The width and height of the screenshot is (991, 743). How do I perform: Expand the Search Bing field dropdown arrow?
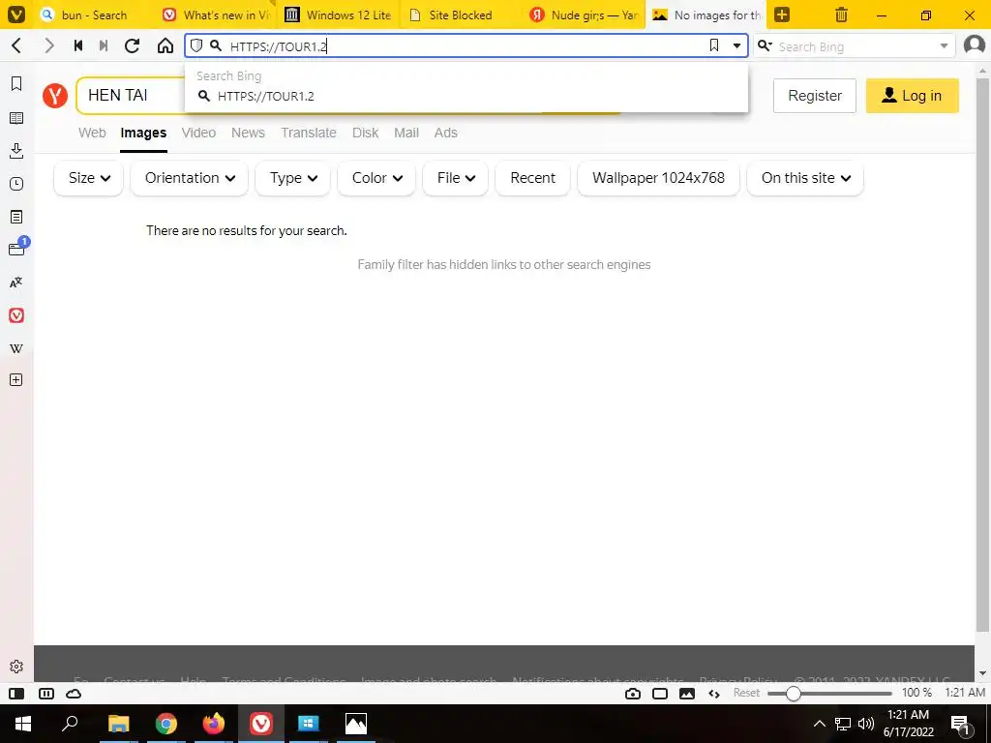pyautogui.click(x=944, y=46)
